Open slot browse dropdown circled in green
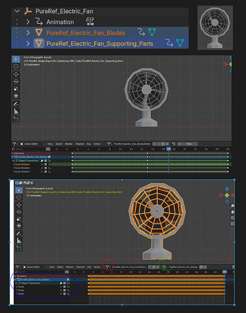Screen dimensions: 246x313 tap(165, 267)
